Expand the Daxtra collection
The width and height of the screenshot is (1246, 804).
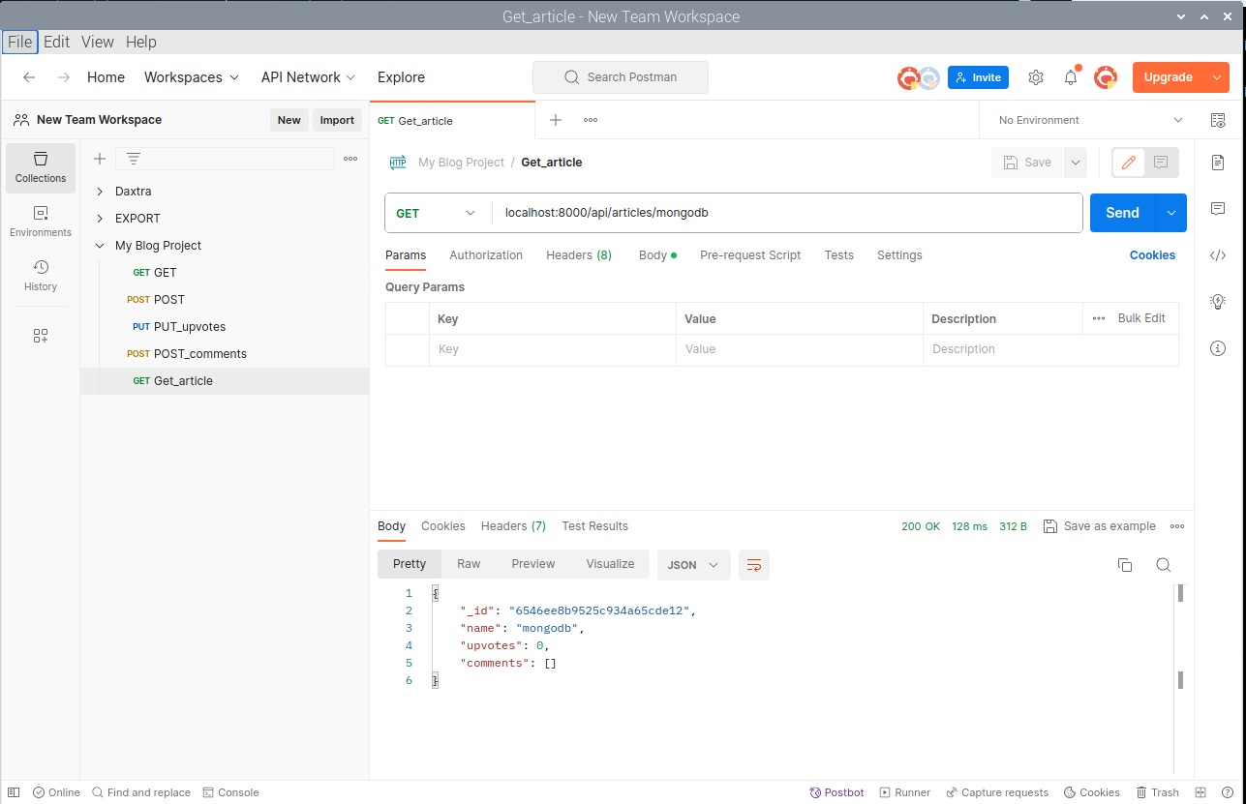pyautogui.click(x=100, y=192)
